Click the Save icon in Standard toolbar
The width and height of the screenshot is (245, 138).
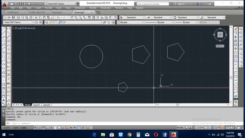click(13, 17)
